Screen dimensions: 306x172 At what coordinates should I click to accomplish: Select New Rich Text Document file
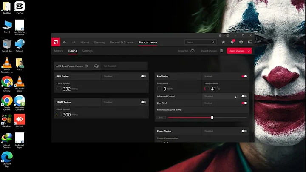[x=20, y=27]
